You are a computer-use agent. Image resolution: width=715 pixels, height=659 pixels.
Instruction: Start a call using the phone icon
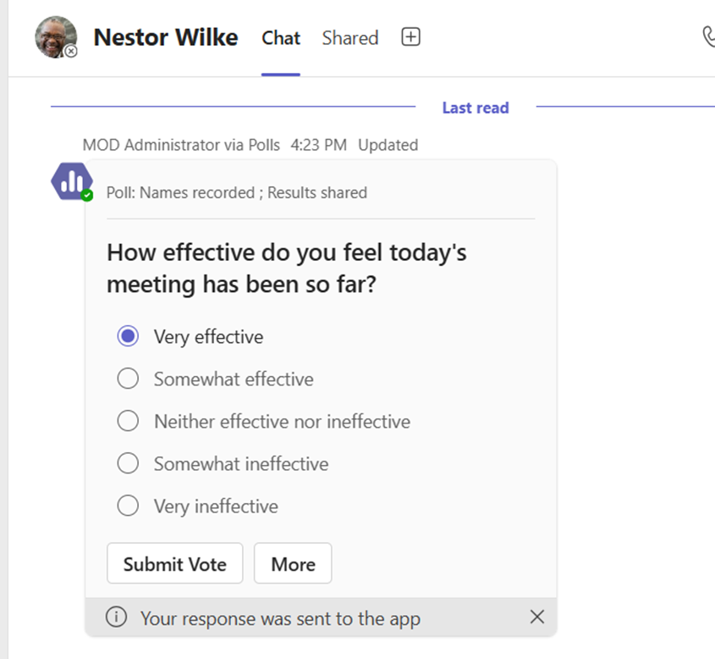click(x=708, y=37)
